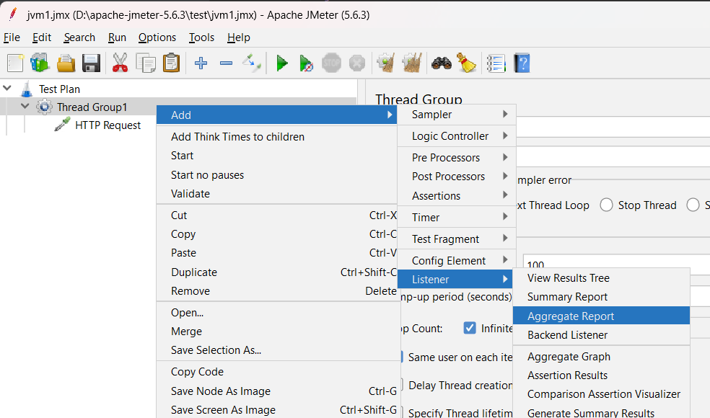Collapse the Thread Group1 tree node

click(x=25, y=107)
